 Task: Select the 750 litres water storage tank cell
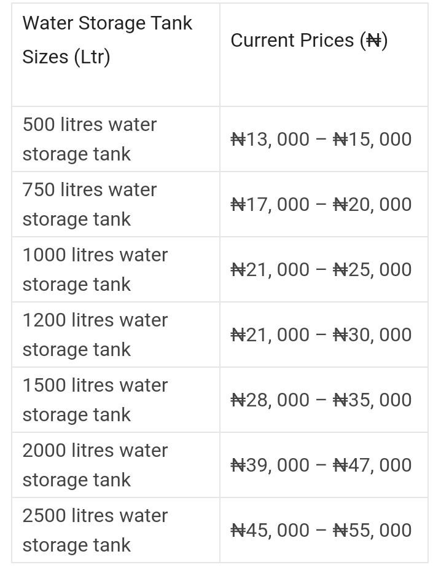point(90,204)
